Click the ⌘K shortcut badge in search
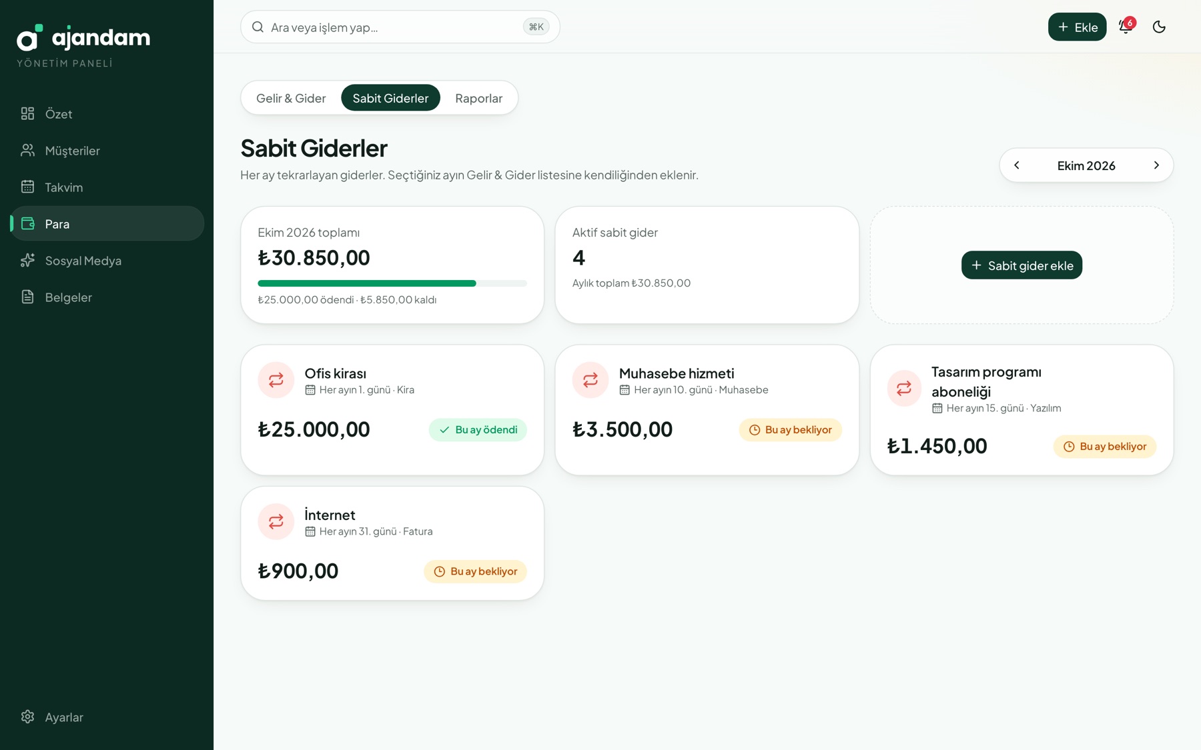The image size is (1201, 750). click(536, 27)
